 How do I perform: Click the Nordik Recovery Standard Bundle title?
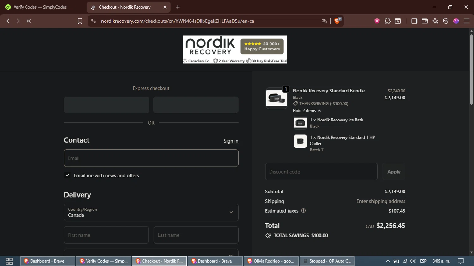coord(329,91)
